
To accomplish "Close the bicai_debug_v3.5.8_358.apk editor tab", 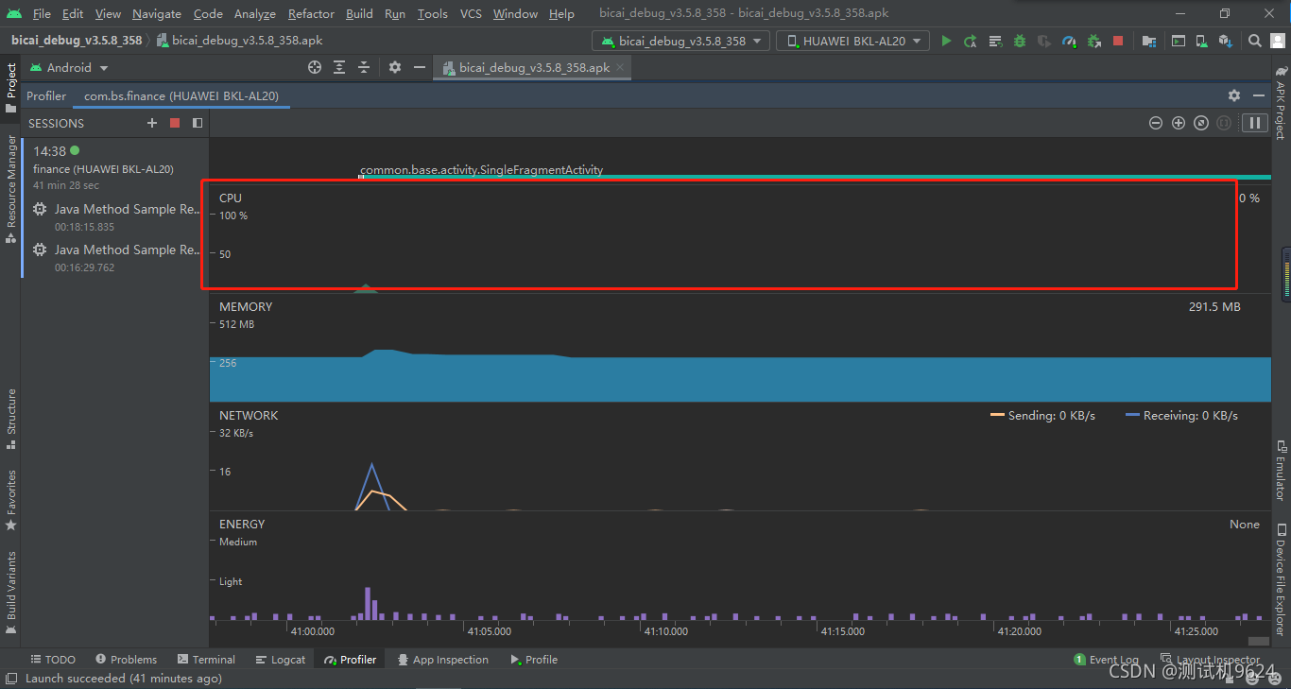I will click(620, 68).
